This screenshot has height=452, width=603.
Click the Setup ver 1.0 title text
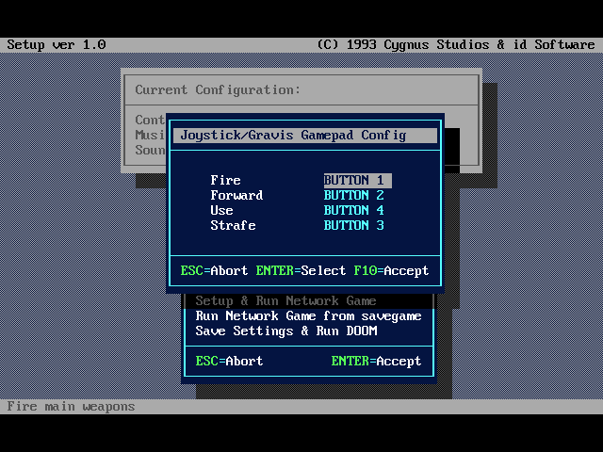pyautogui.click(x=57, y=44)
